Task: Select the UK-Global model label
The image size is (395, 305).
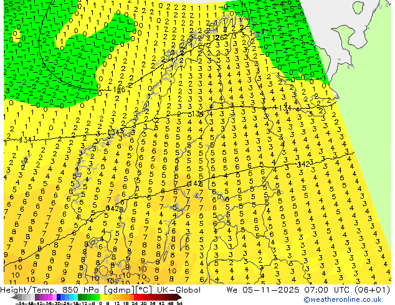Action: pos(179,290)
